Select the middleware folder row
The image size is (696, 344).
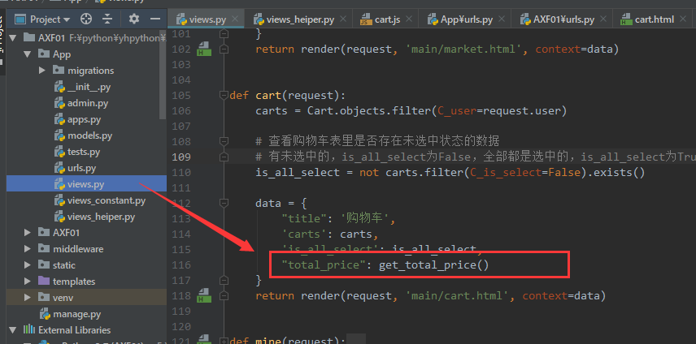click(x=86, y=249)
